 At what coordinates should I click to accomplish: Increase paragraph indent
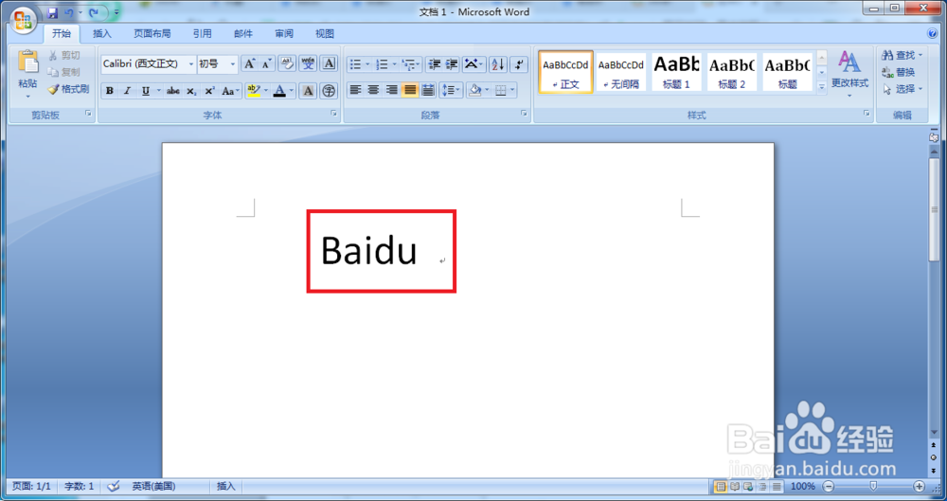pyautogui.click(x=451, y=64)
